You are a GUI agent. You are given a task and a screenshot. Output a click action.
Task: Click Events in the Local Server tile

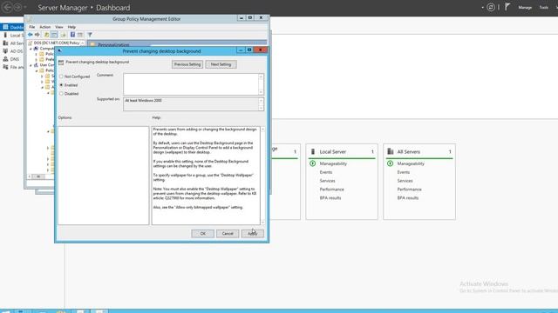[325, 172]
